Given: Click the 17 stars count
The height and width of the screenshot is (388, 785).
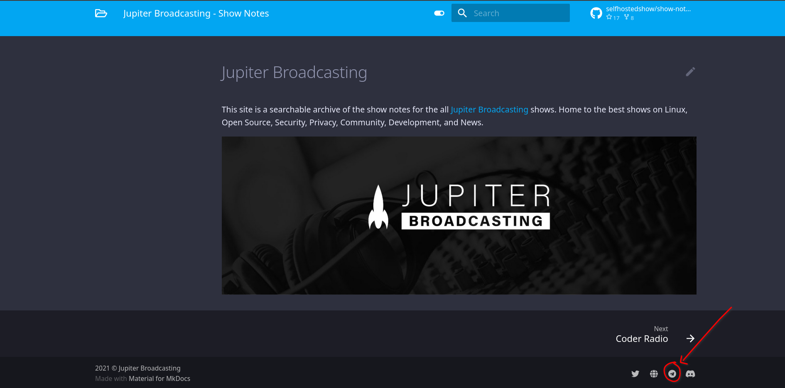Looking at the screenshot, I should click(613, 17).
